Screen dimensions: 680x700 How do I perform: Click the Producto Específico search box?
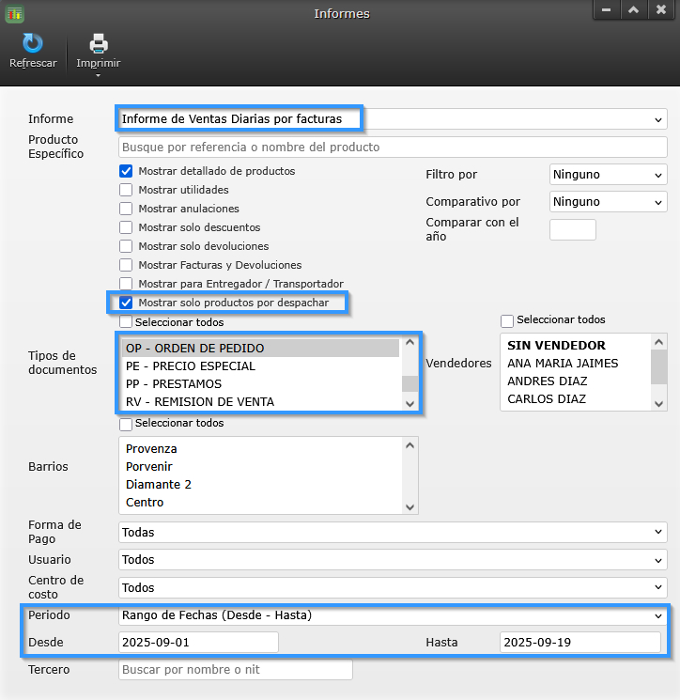point(392,148)
